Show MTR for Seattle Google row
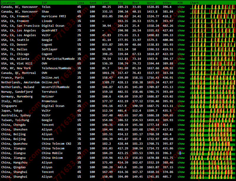 point(181,40)
